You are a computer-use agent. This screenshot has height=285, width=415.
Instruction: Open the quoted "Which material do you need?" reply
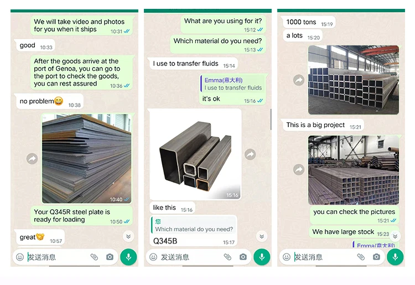pos(194,225)
